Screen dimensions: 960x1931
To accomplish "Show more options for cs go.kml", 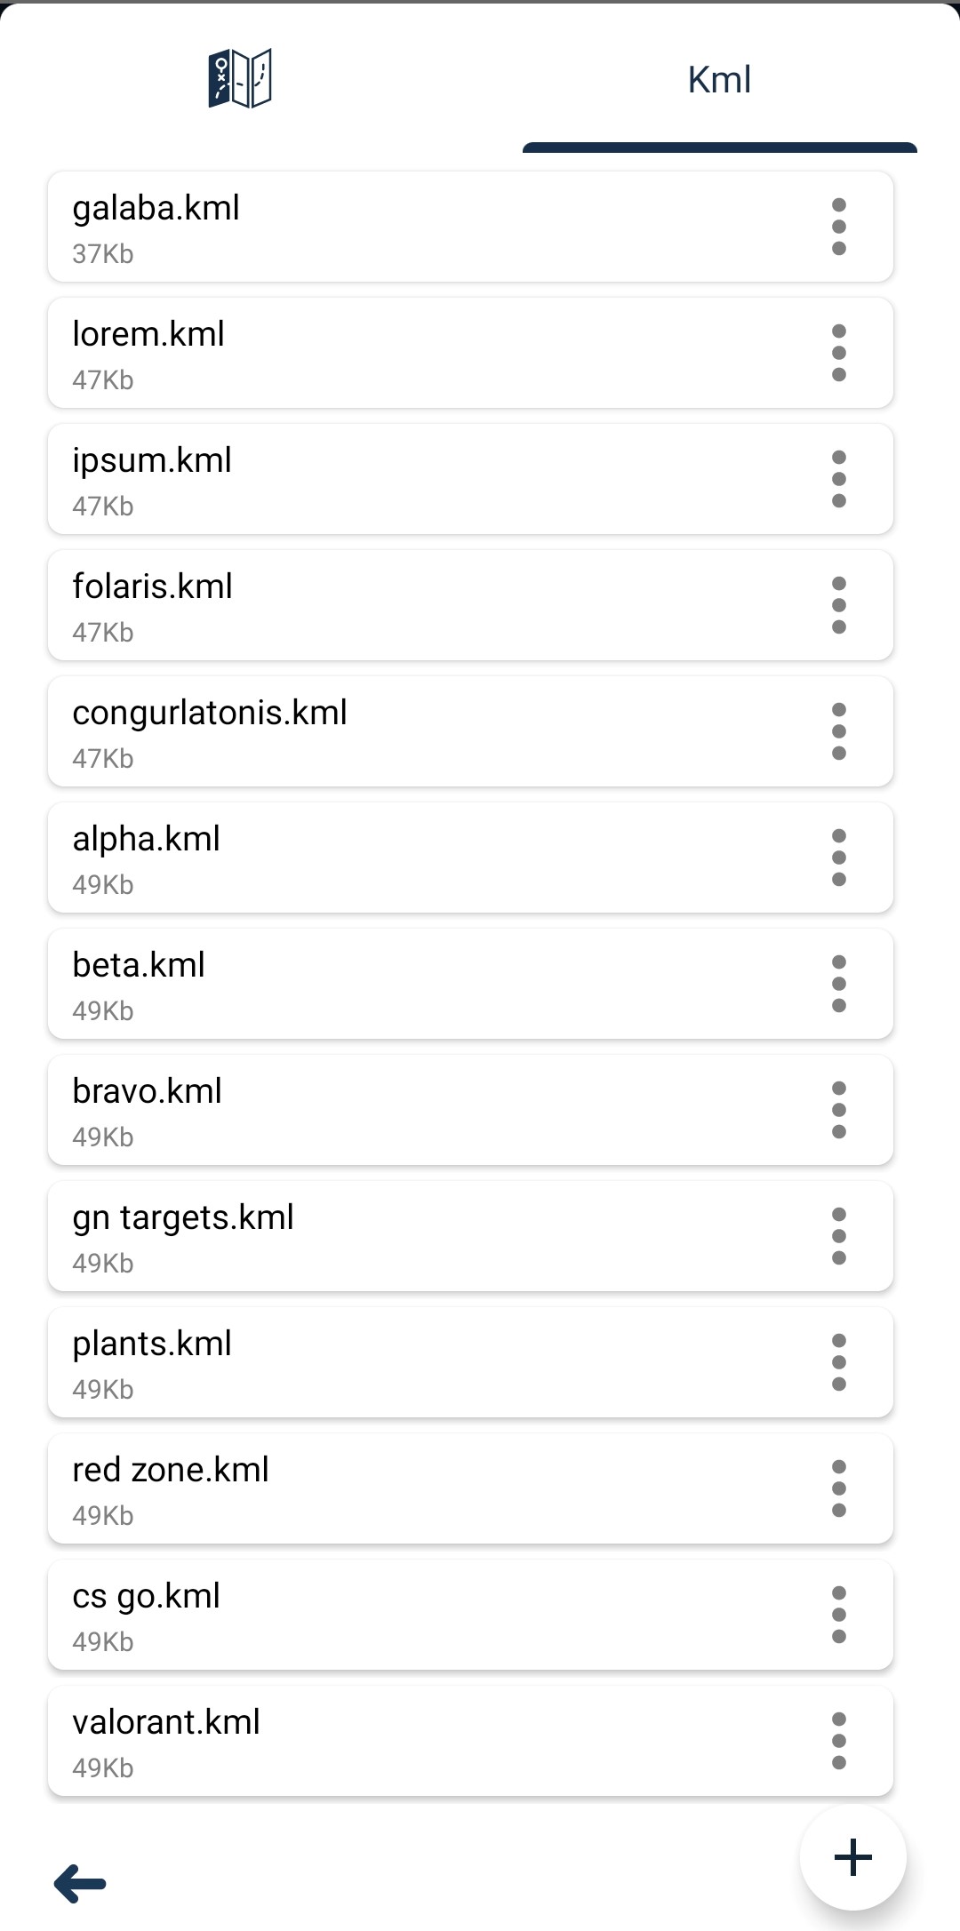I will pos(838,1615).
